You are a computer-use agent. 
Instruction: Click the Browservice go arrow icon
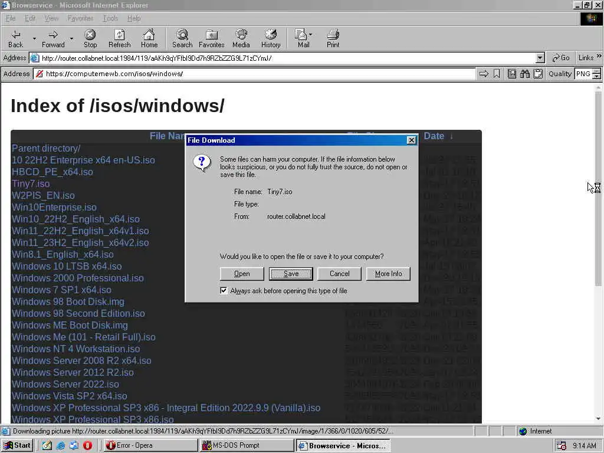[x=484, y=74]
